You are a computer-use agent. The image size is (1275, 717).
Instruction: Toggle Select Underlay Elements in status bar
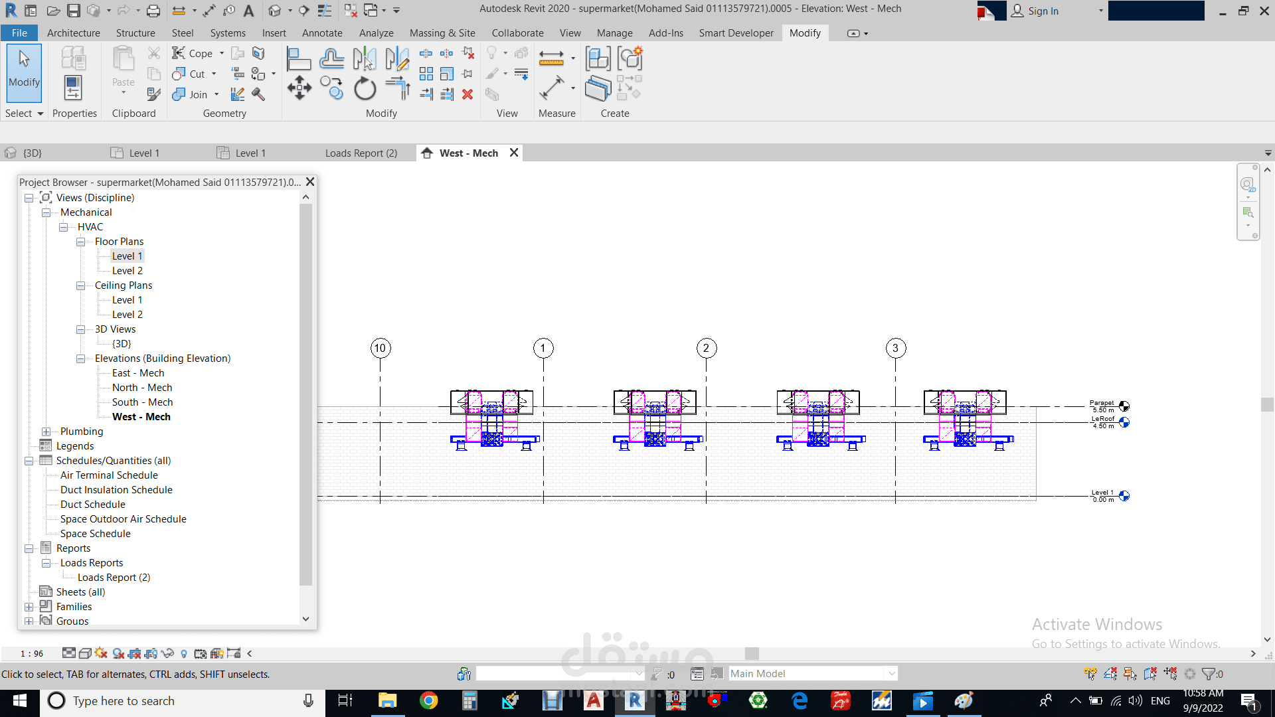coord(1110,674)
